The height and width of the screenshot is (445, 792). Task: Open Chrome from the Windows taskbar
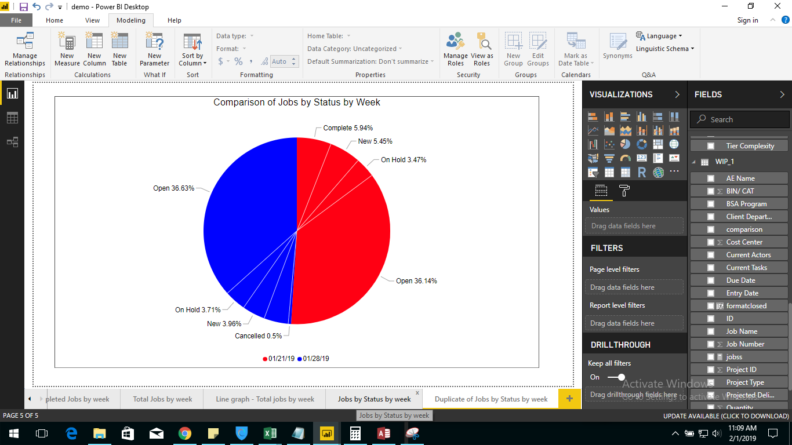[185, 433]
